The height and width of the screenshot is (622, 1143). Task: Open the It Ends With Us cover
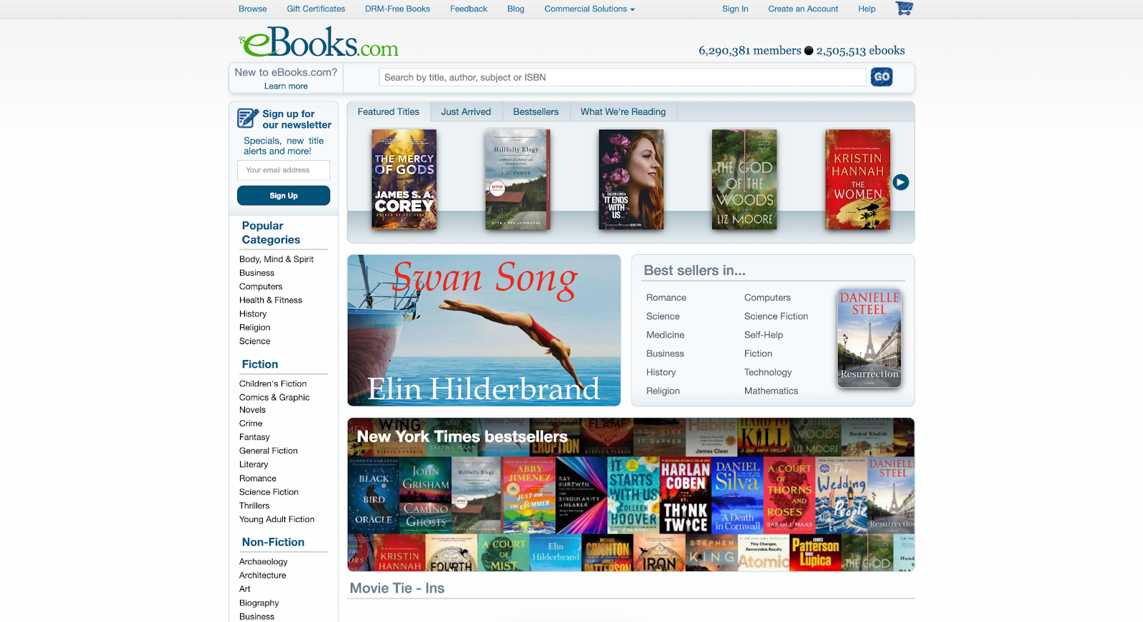click(x=631, y=179)
